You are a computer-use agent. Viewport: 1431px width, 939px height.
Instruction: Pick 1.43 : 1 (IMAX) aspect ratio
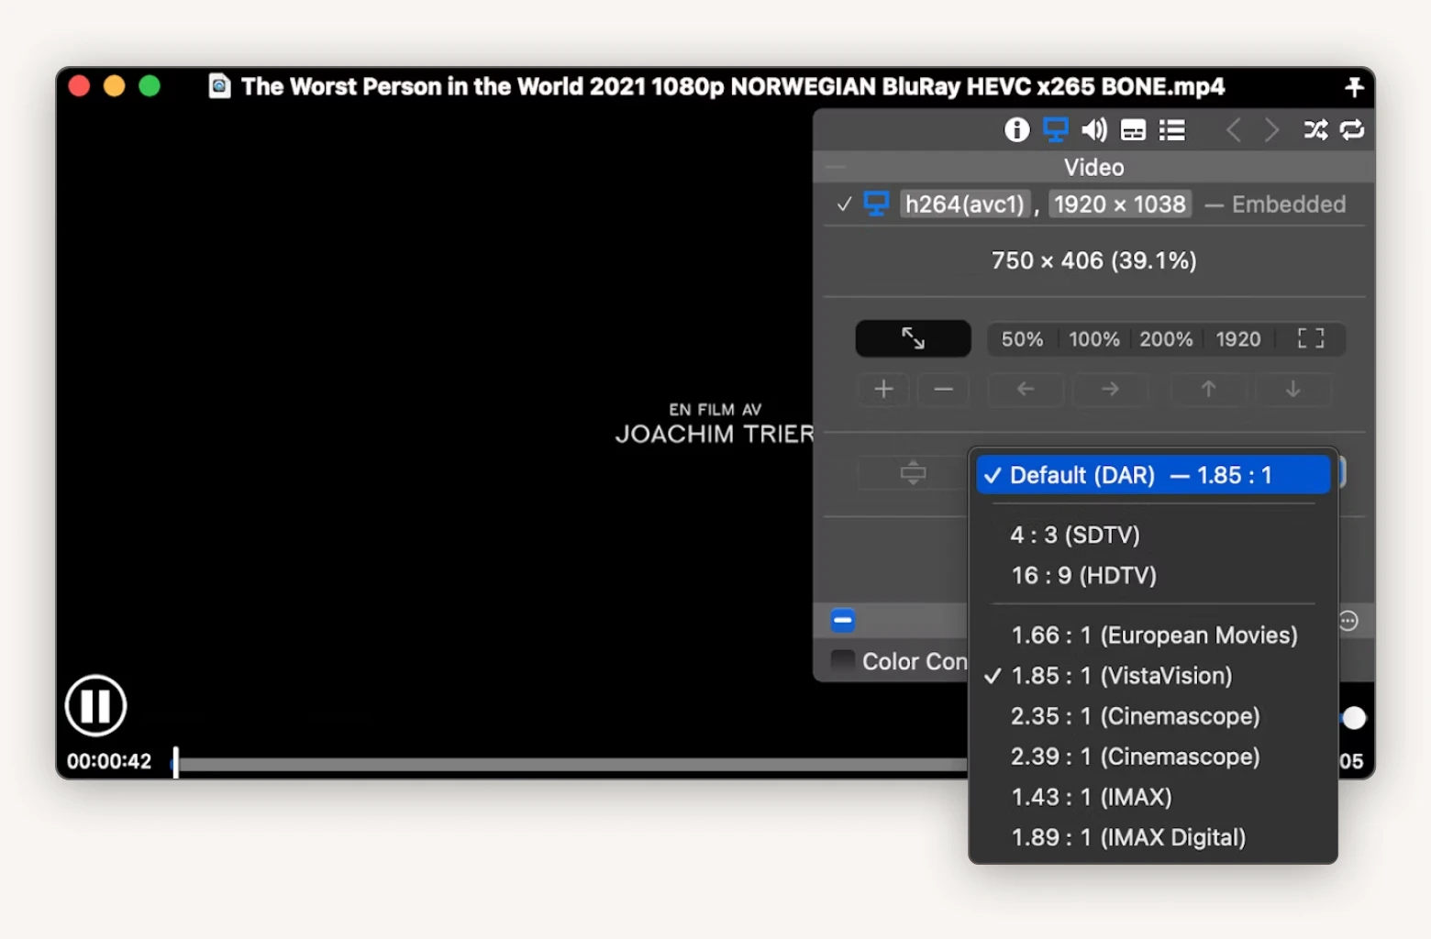point(1091,797)
